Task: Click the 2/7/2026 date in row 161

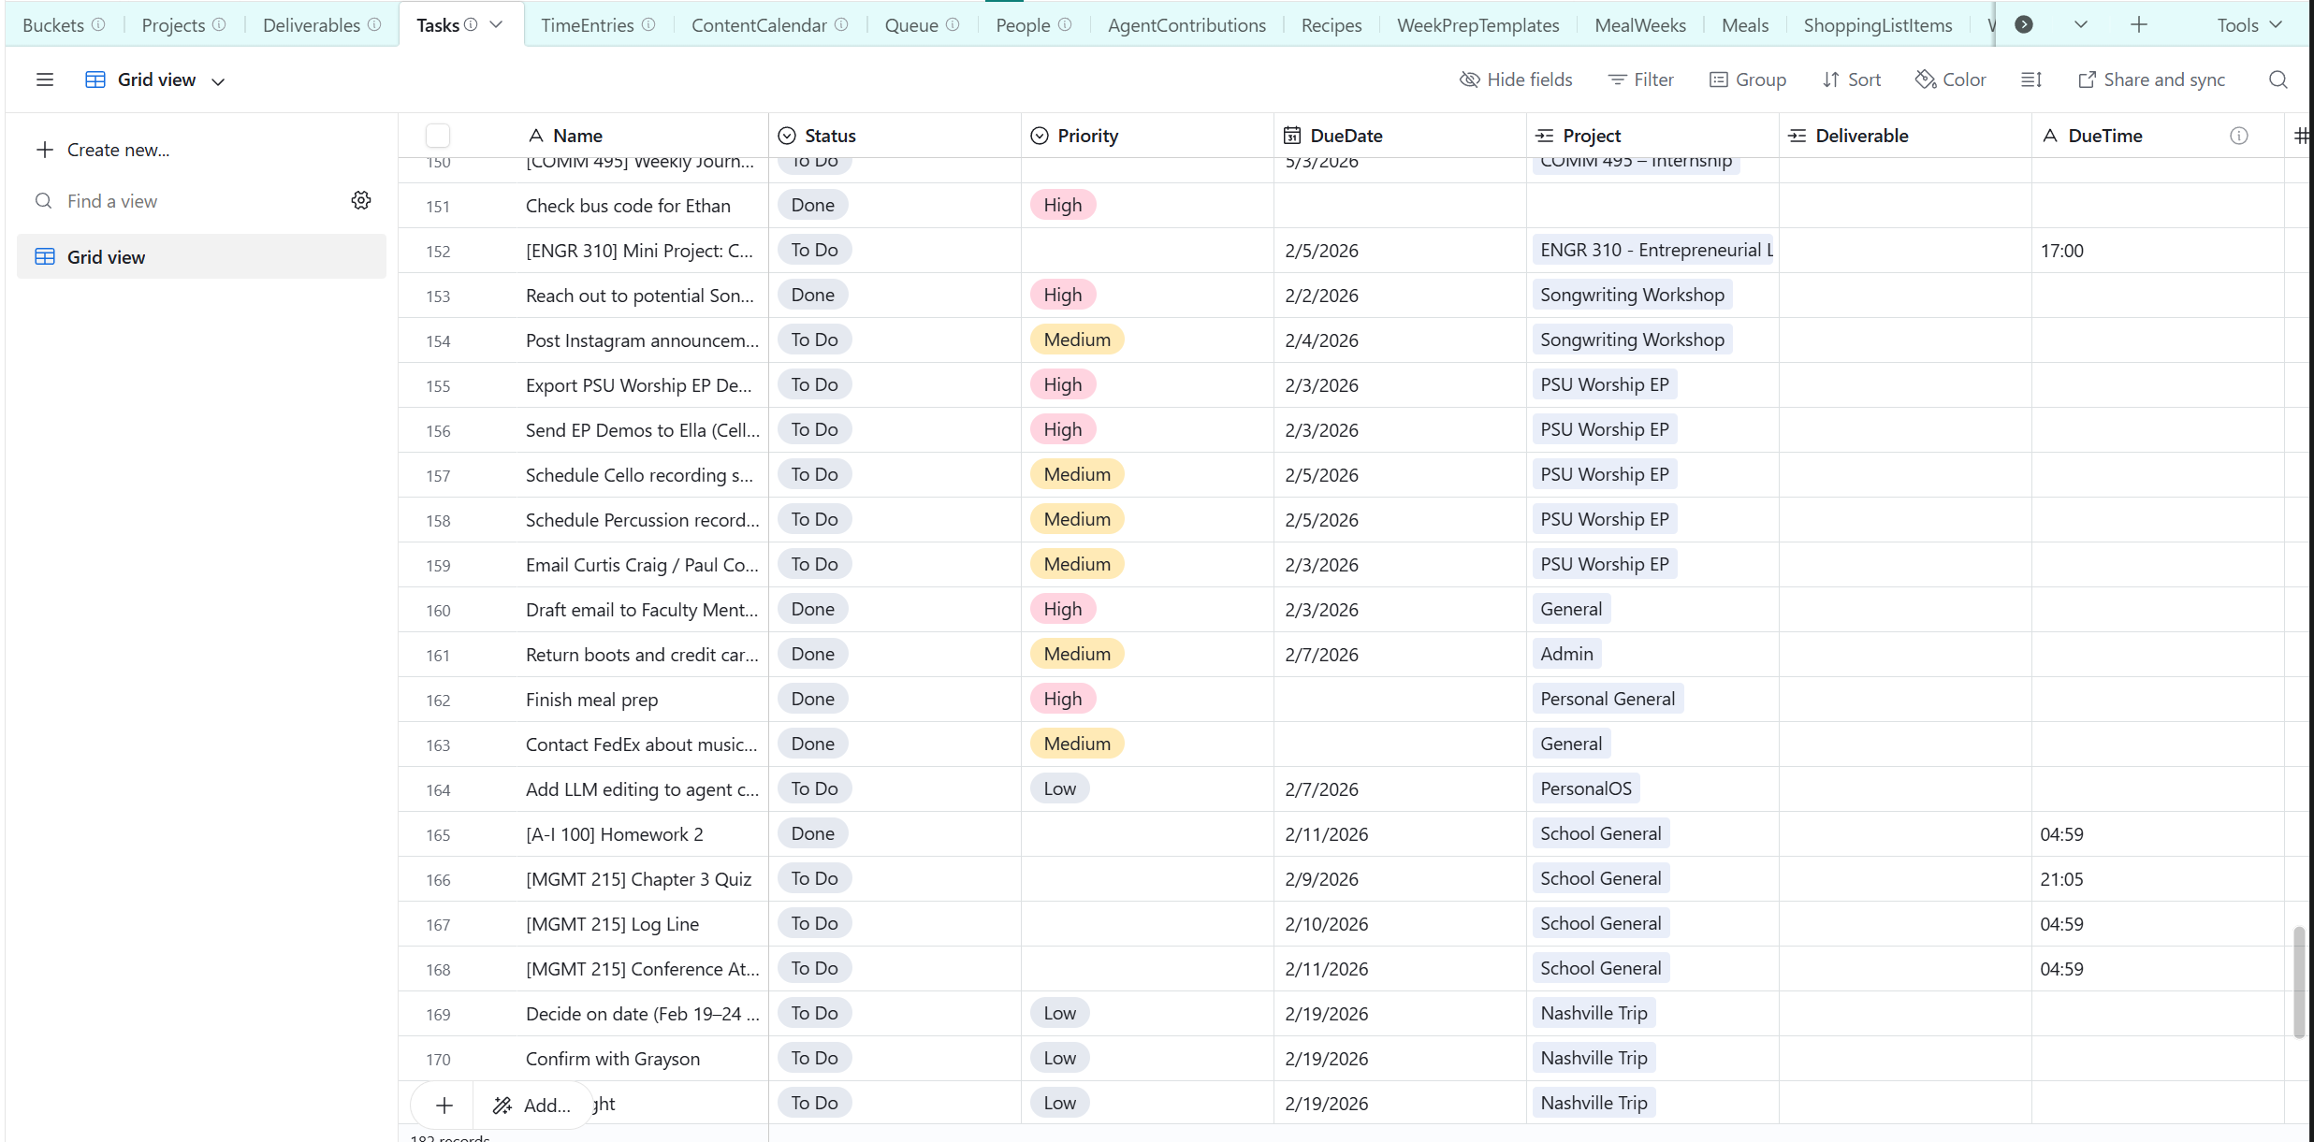Action: tap(1321, 655)
